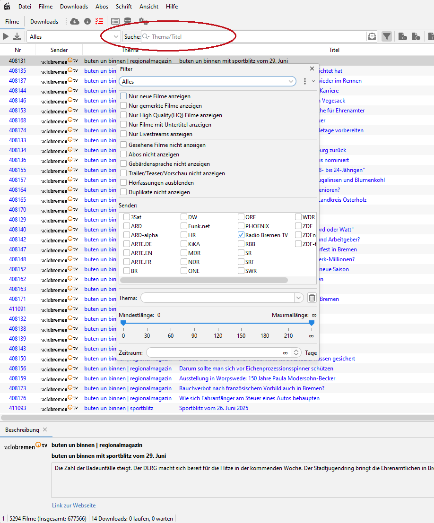Click the cloud download film list icon
Image resolution: width=434 pixels, height=523 pixels.
pyautogui.click(x=75, y=21)
